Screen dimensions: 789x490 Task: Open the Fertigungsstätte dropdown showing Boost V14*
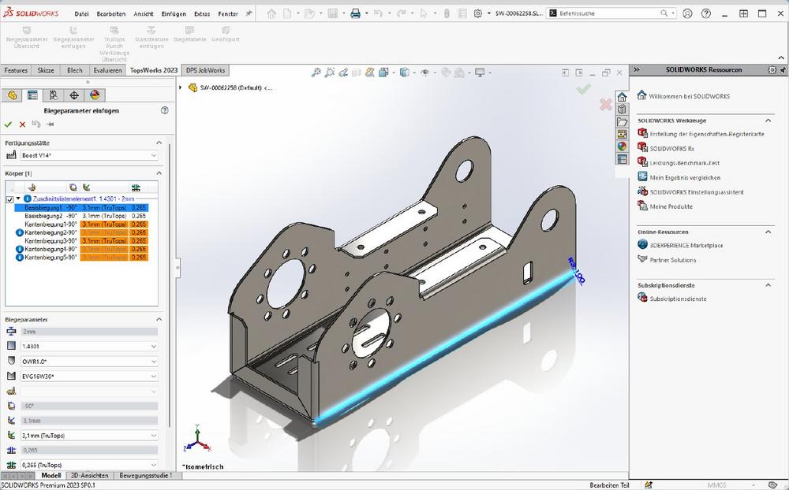(89, 155)
